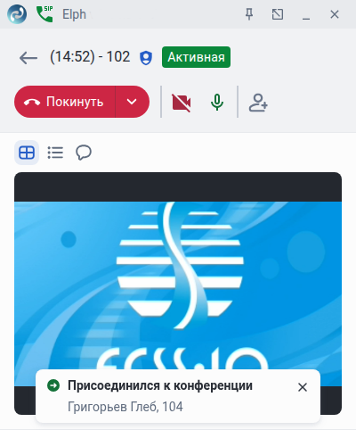Minimize the Elph window
This screenshot has width=356, height=430.
pos(306,15)
